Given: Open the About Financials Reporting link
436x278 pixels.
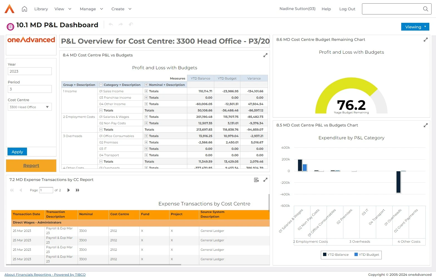Looking at the screenshot, I should [x=45, y=274].
